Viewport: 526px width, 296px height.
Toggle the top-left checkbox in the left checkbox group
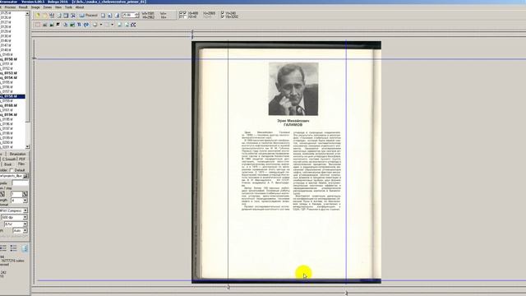click(181, 13)
